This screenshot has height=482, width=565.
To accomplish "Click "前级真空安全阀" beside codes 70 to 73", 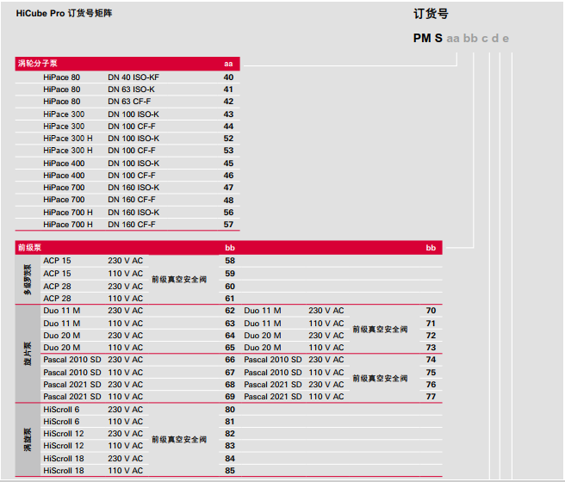I will [x=380, y=330].
